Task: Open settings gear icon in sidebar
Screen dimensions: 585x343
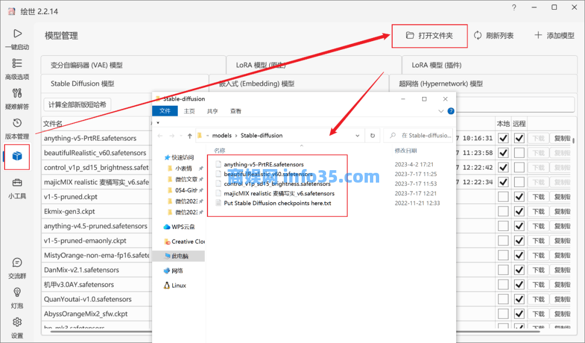Action: pyautogui.click(x=17, y=322)
